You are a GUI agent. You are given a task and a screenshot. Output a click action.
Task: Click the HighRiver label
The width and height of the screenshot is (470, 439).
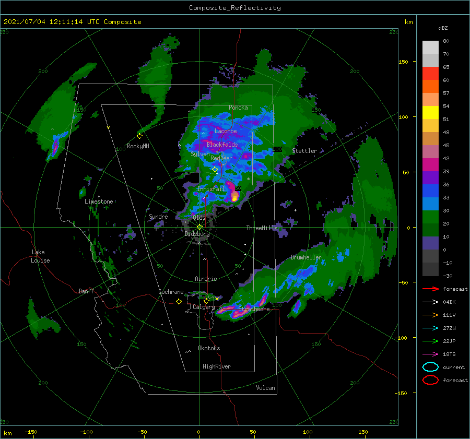[217, 366]
